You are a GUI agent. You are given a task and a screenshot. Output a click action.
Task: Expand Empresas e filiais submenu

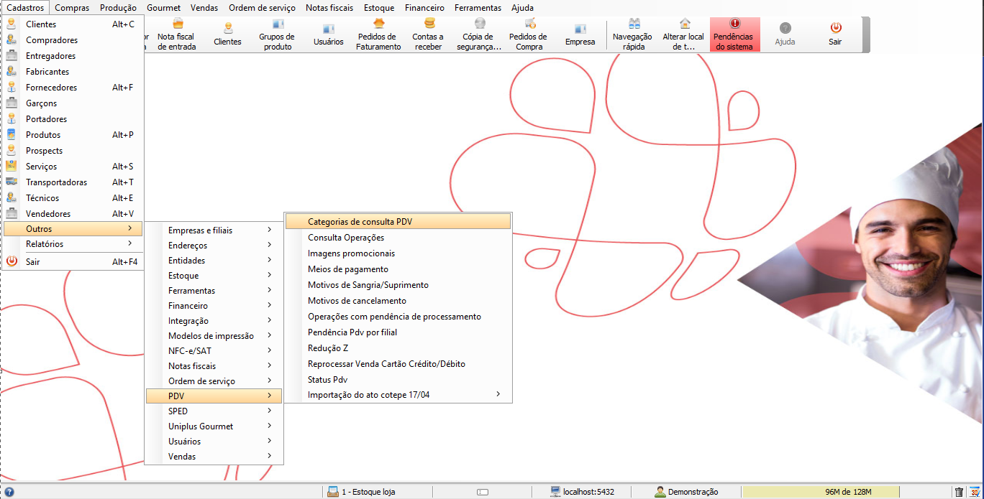214,230
